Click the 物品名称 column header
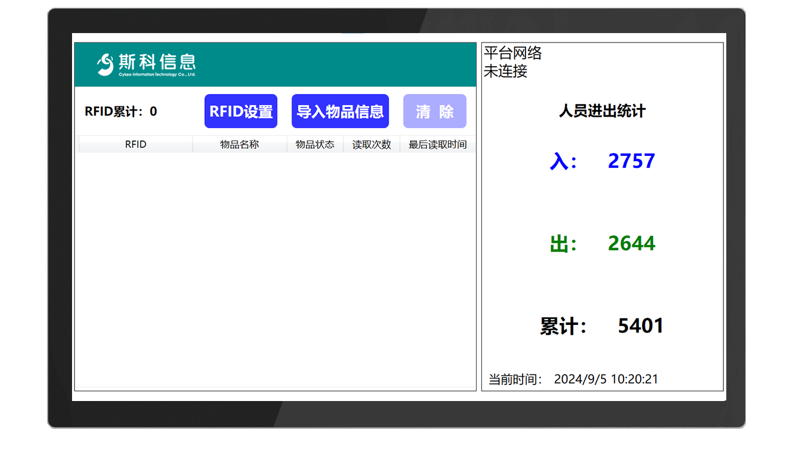The height and width of the screenshot is (466, 809). click(240, 144)
